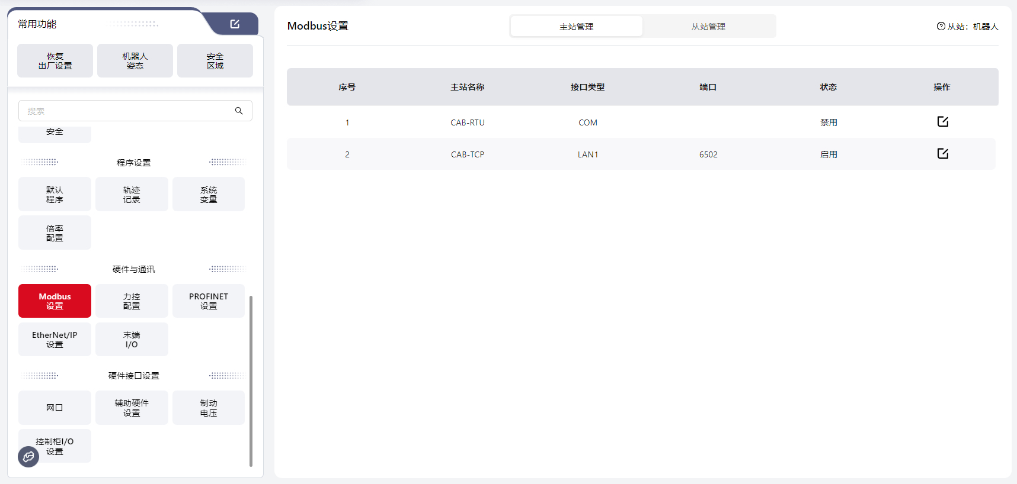
Task: Click the help icon beside 从站: 机器人
Action: pos(941,26)
